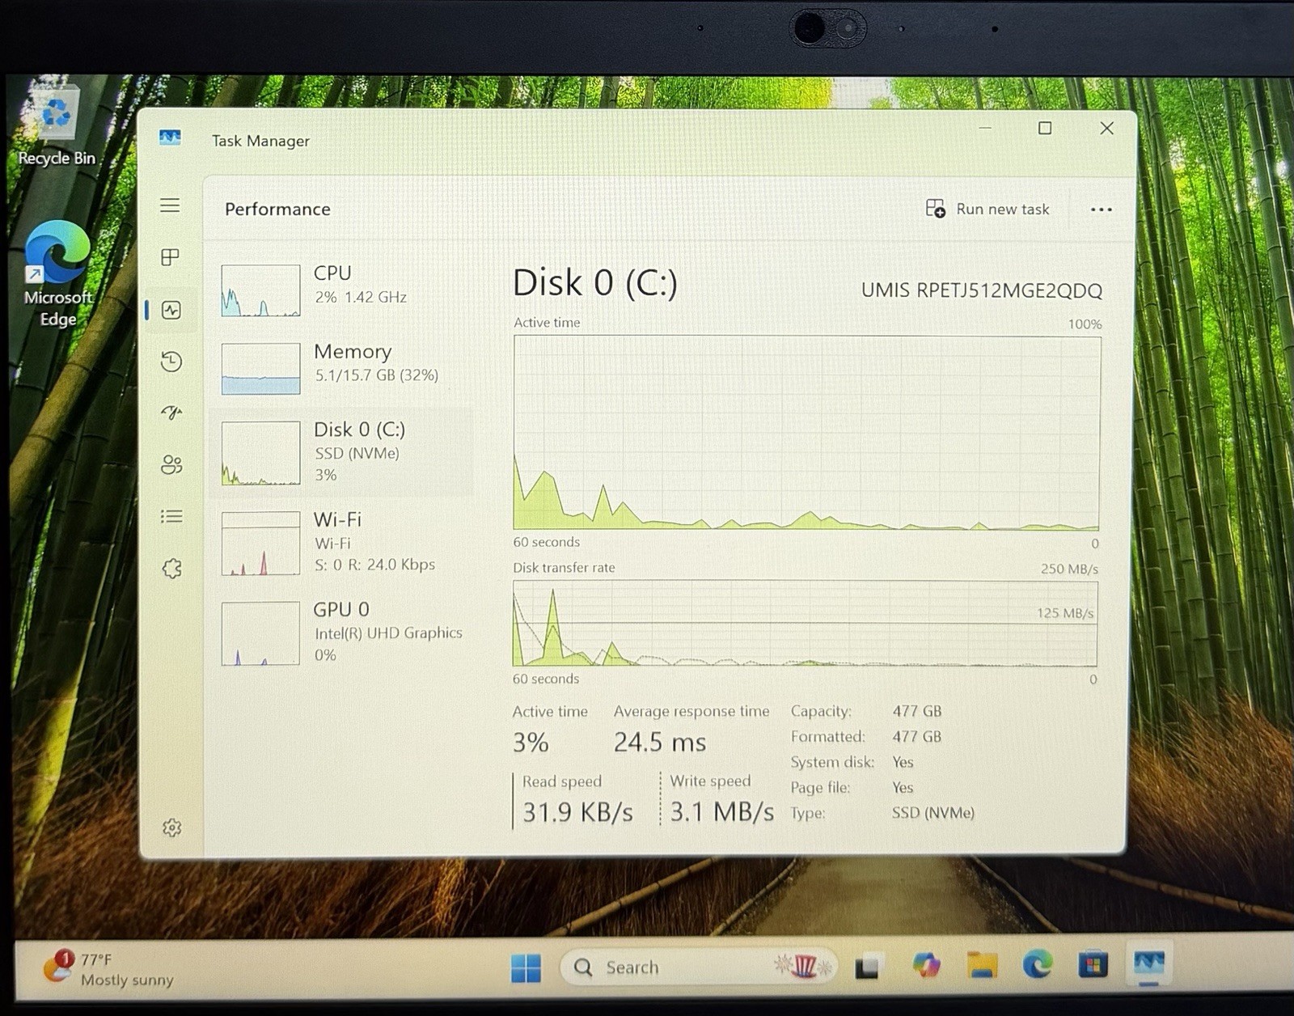This screenshot has height=1016, width=1294.
Task: Minimize the Task Manager window
Action: click(x=985, y=128)
